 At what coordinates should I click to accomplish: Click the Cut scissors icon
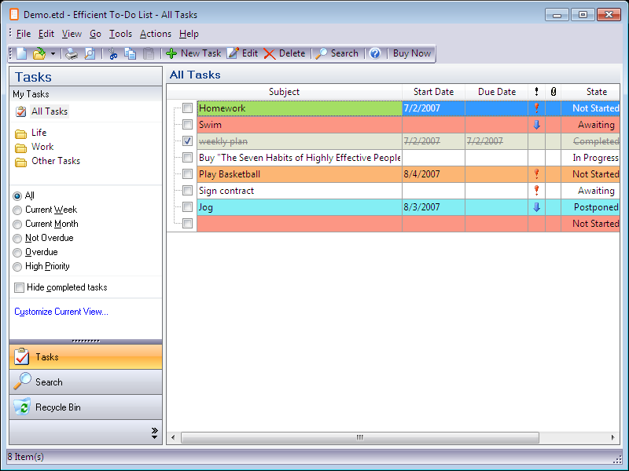(x=112, y=53)
